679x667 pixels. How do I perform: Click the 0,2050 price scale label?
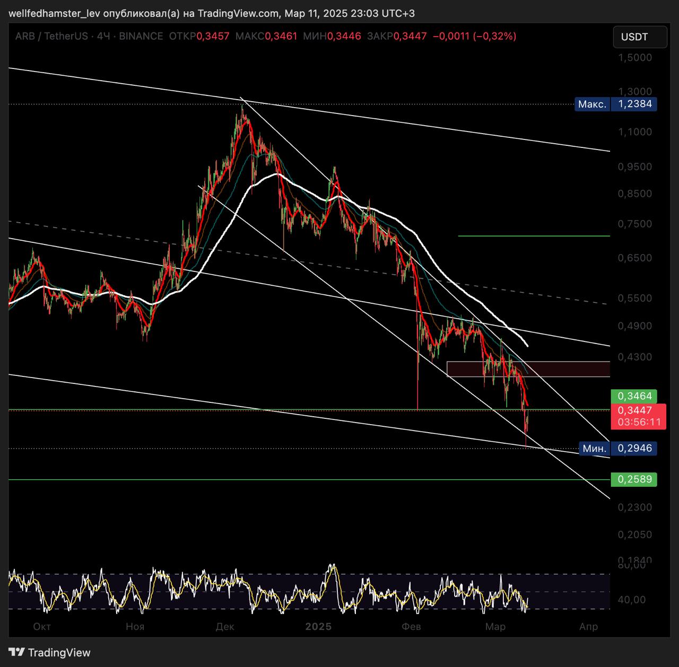click(x=635, y=534)
